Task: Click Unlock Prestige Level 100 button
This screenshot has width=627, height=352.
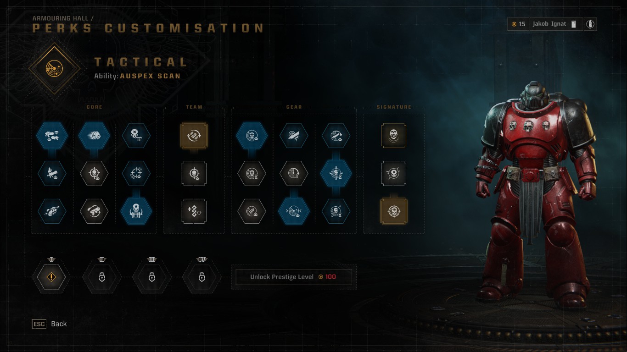Action: pyautogui.click(x=294, y=277)
